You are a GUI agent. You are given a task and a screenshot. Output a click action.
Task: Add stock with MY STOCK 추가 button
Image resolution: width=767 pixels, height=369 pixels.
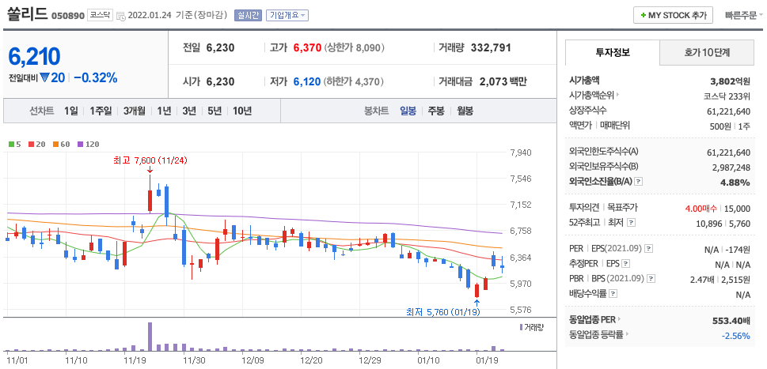pyautogui.click(x=673, y=15)
